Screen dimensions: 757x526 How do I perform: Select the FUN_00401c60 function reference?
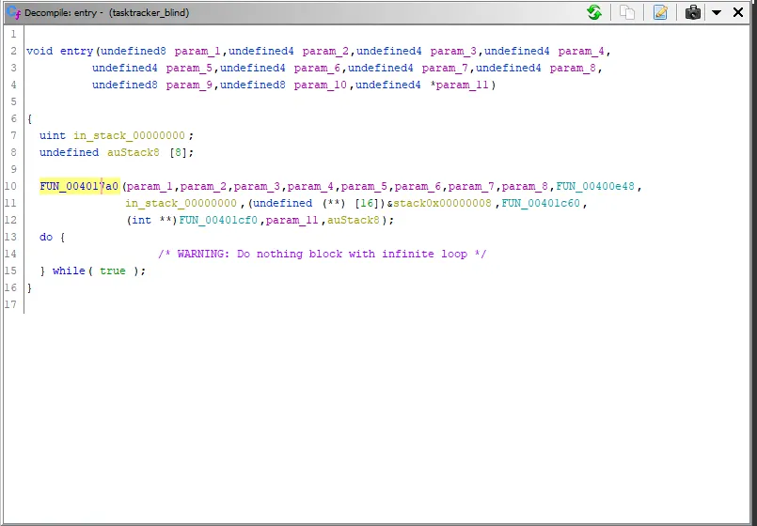(x=544, y=203)
